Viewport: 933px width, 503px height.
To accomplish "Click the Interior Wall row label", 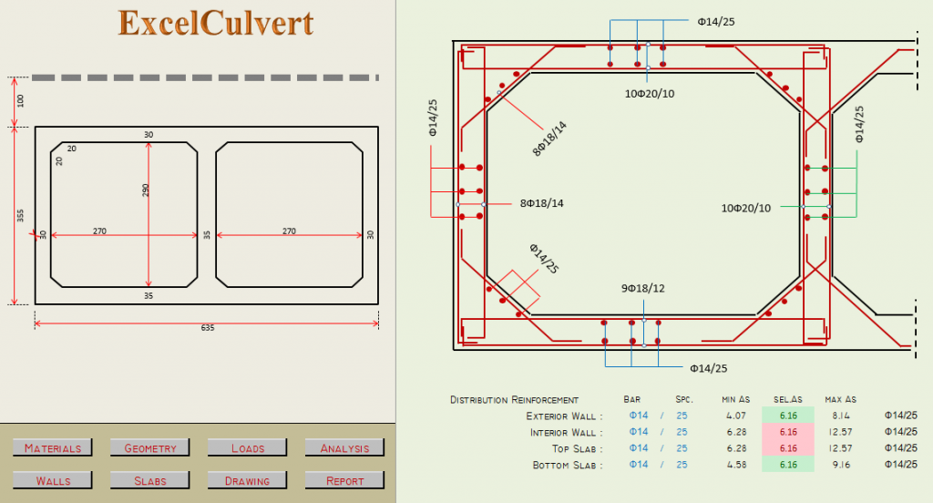I will pyautogui.click(x=566, y=432).
